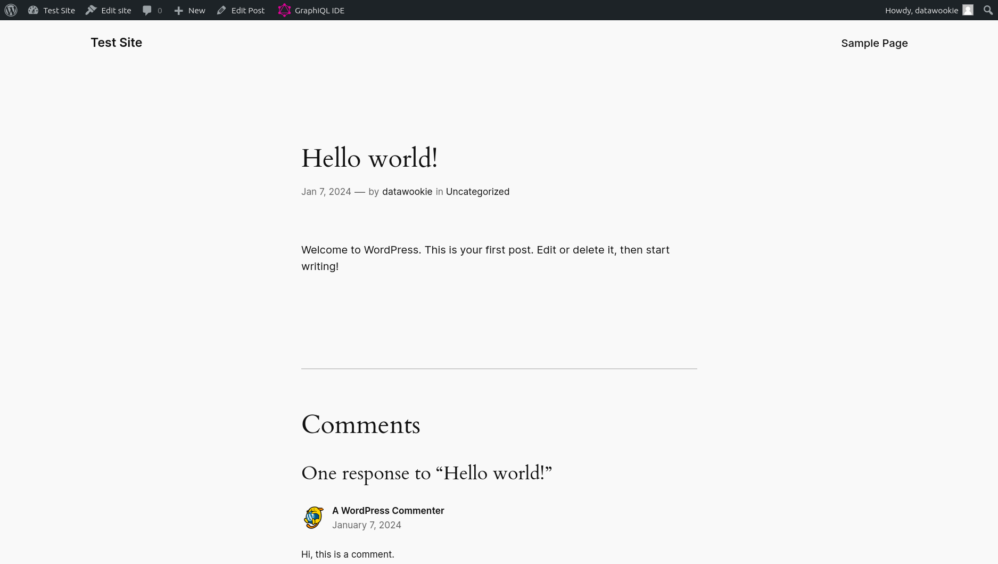
Task: Open the Hello world! post title
Action: click(369, 158)
